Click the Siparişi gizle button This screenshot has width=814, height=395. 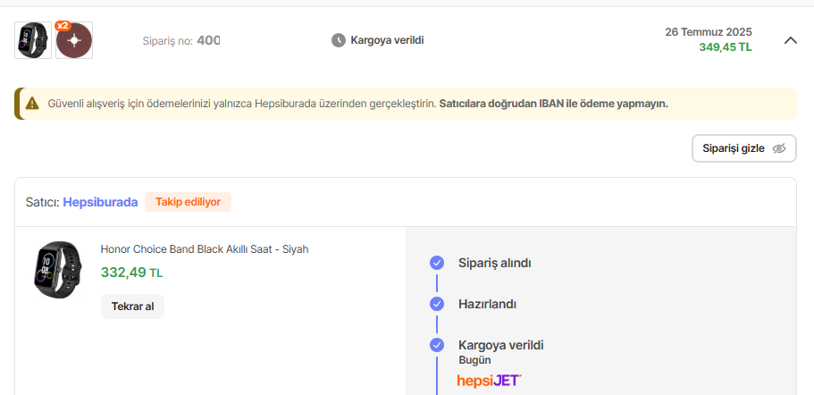point(744,148)
